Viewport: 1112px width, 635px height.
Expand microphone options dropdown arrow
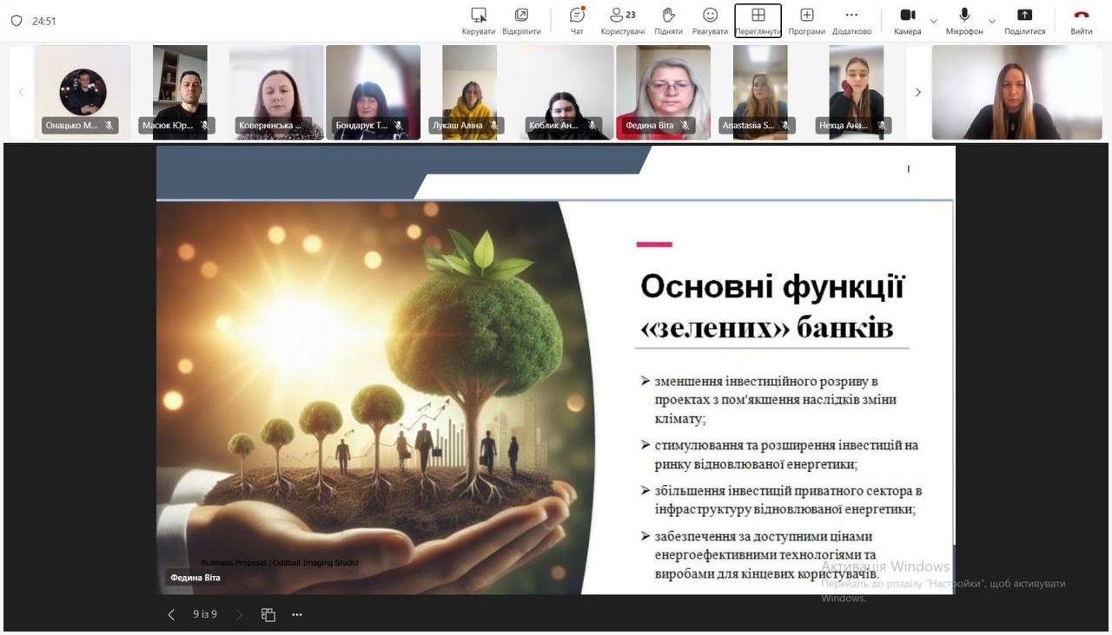[x=992, y=21]
